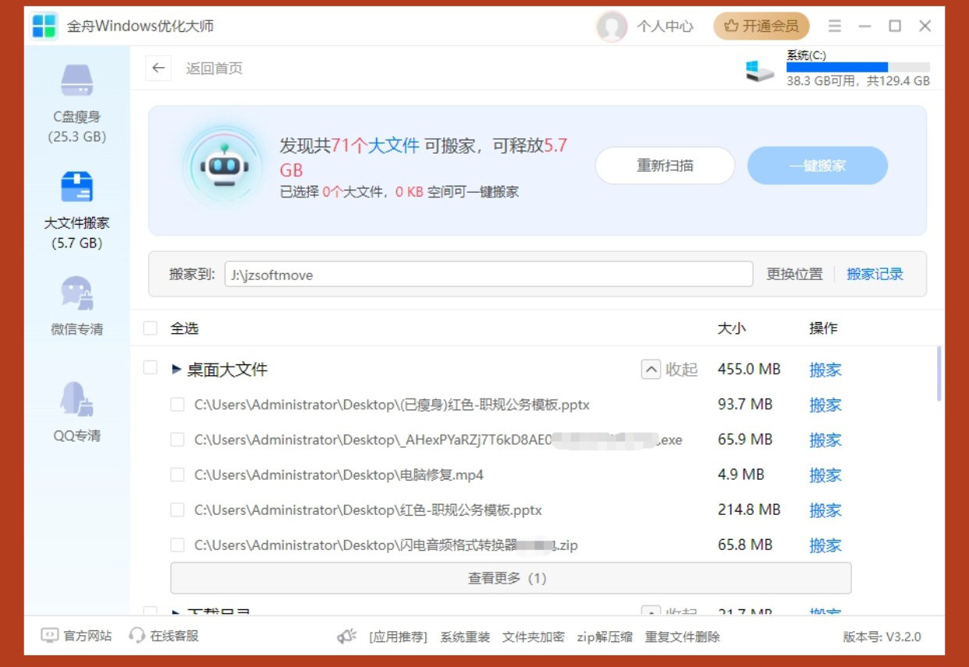Click 搬家 for 214.8 MB pptx file
This screenshot has width=969, height=667.
825,510
